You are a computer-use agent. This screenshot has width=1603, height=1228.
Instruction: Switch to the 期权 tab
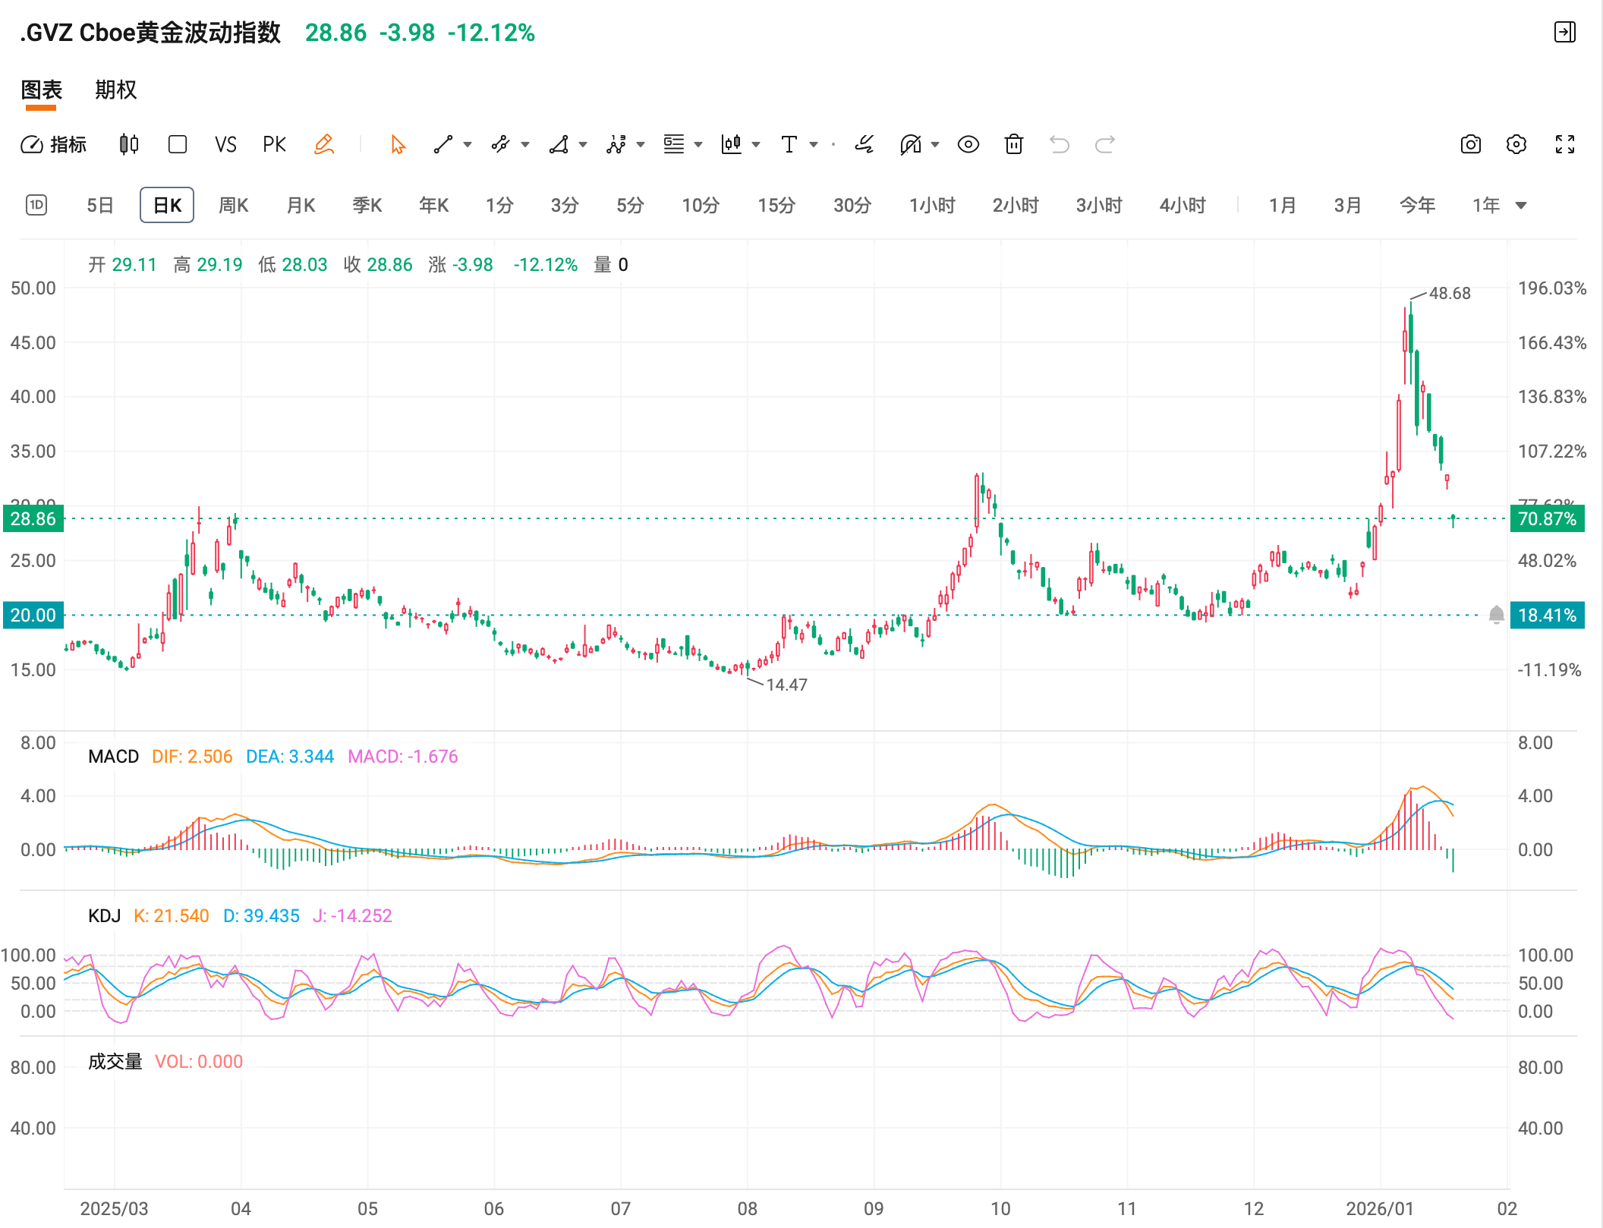(115, 90)
